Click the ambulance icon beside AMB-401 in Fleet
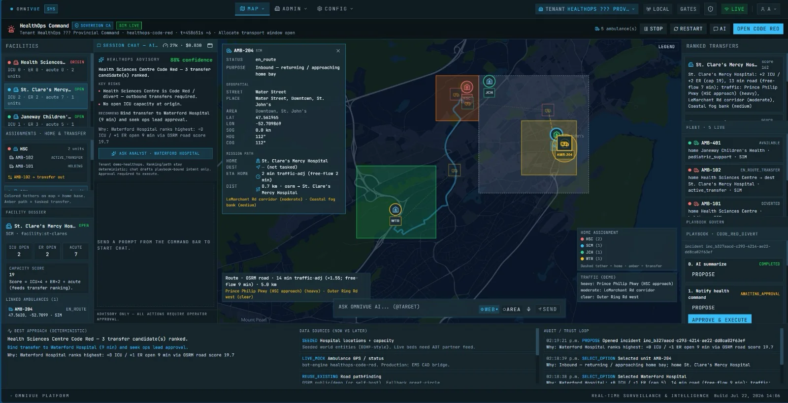Image resolution: width=788 pixels, height=403 pixels. pos(696,143)
